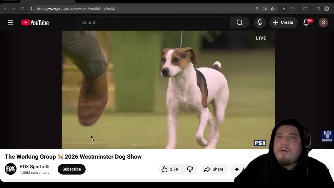Reload the page
334x188 pixels.
pyautogui.click(x=22, y=9)
